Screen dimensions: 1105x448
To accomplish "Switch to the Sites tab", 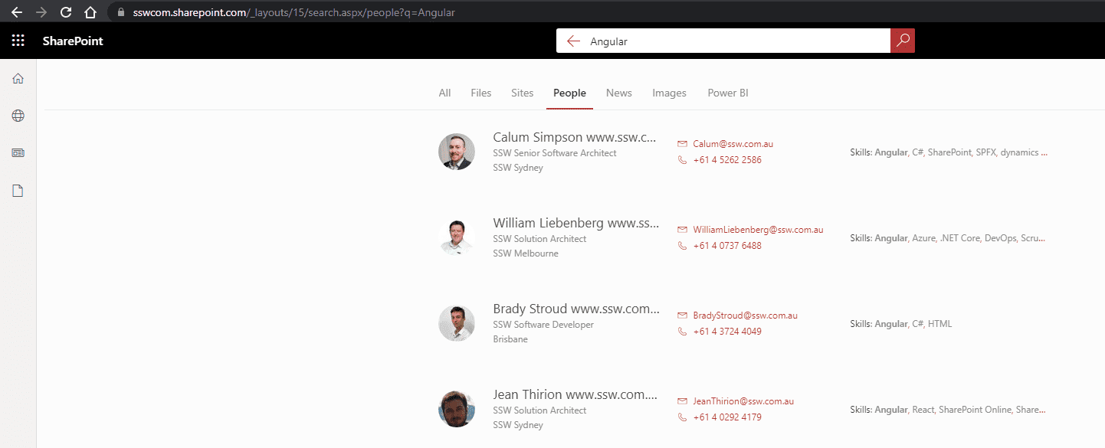I will [x=522, y=93].
